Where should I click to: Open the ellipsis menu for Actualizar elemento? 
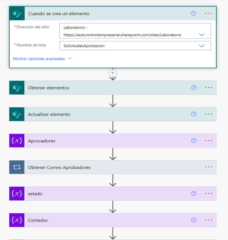click(x=208, y=114)
